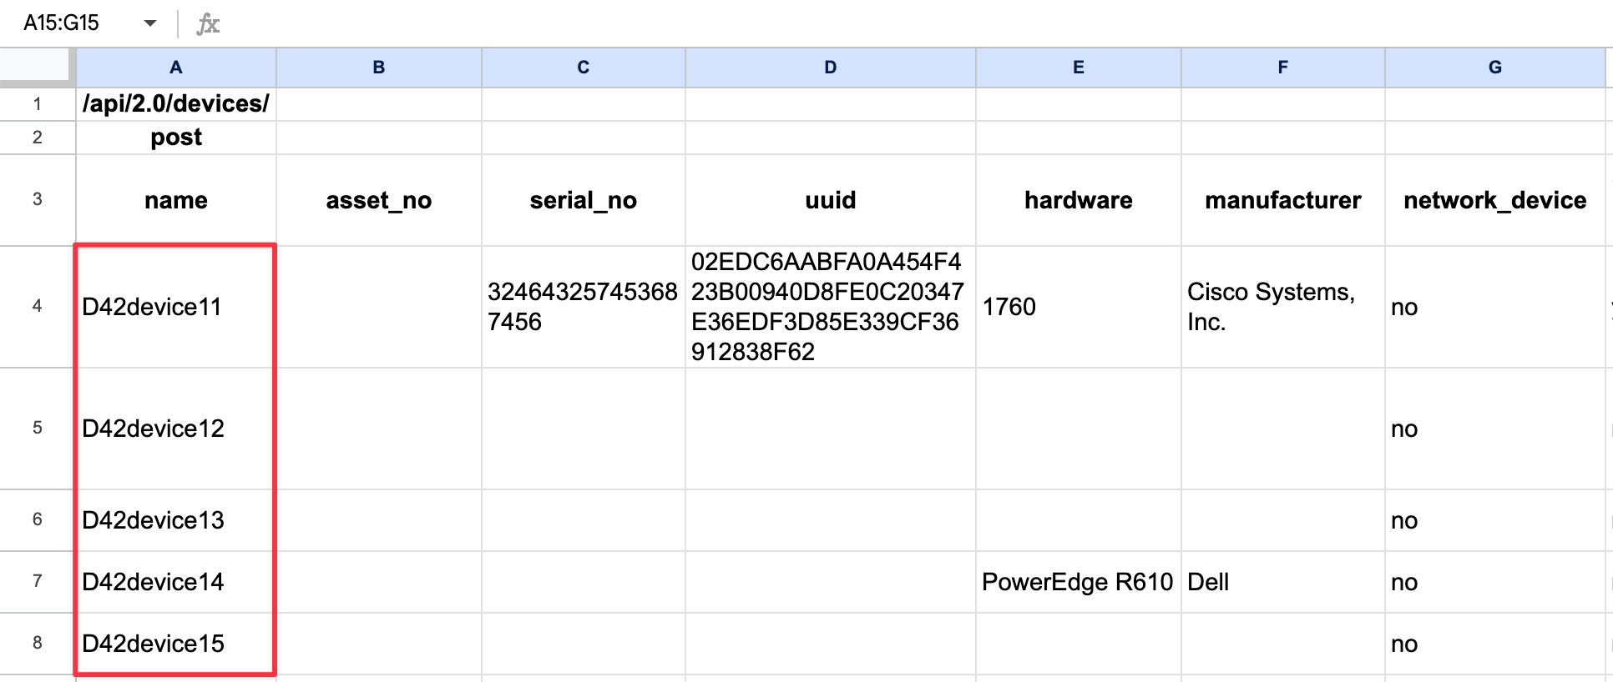Select column A header
This screenshot has height=682, width=1613.
tap(175, 67)
